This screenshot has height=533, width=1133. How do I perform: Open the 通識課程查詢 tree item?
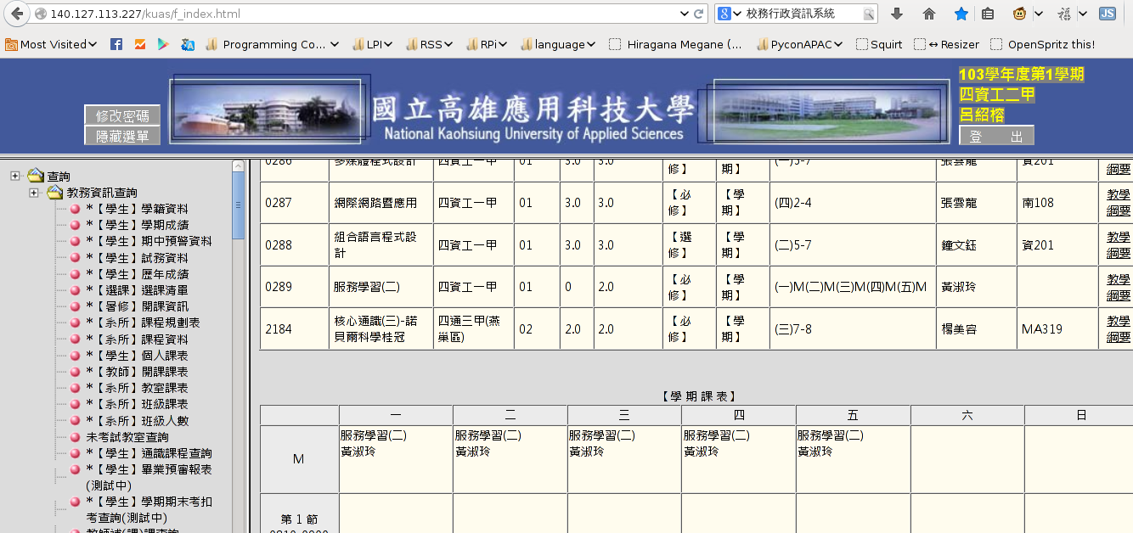149,453
